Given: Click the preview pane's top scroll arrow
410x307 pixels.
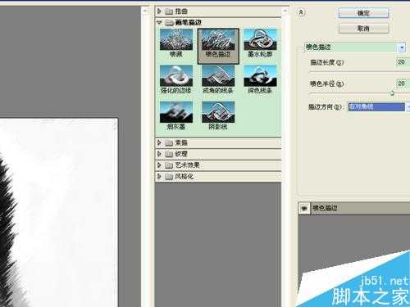Looking at the screenshot, I should tap(145, 11).
